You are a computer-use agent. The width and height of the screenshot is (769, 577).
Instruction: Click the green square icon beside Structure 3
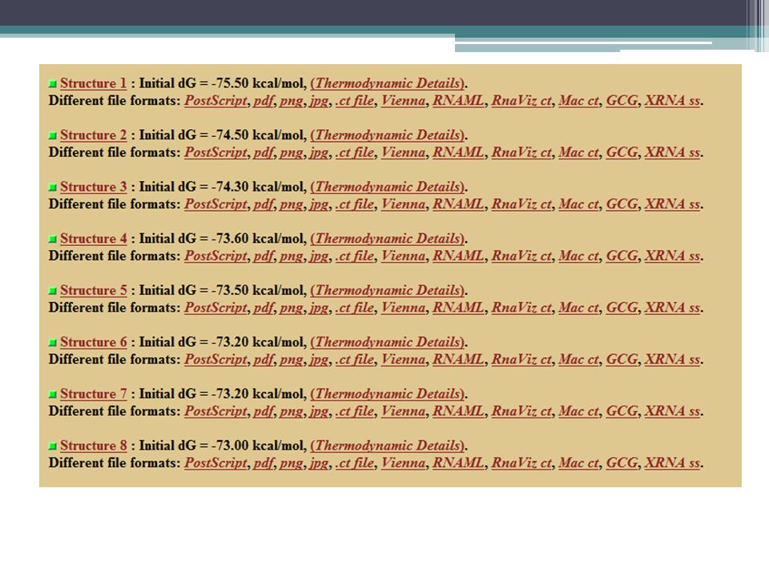[53, 188]
